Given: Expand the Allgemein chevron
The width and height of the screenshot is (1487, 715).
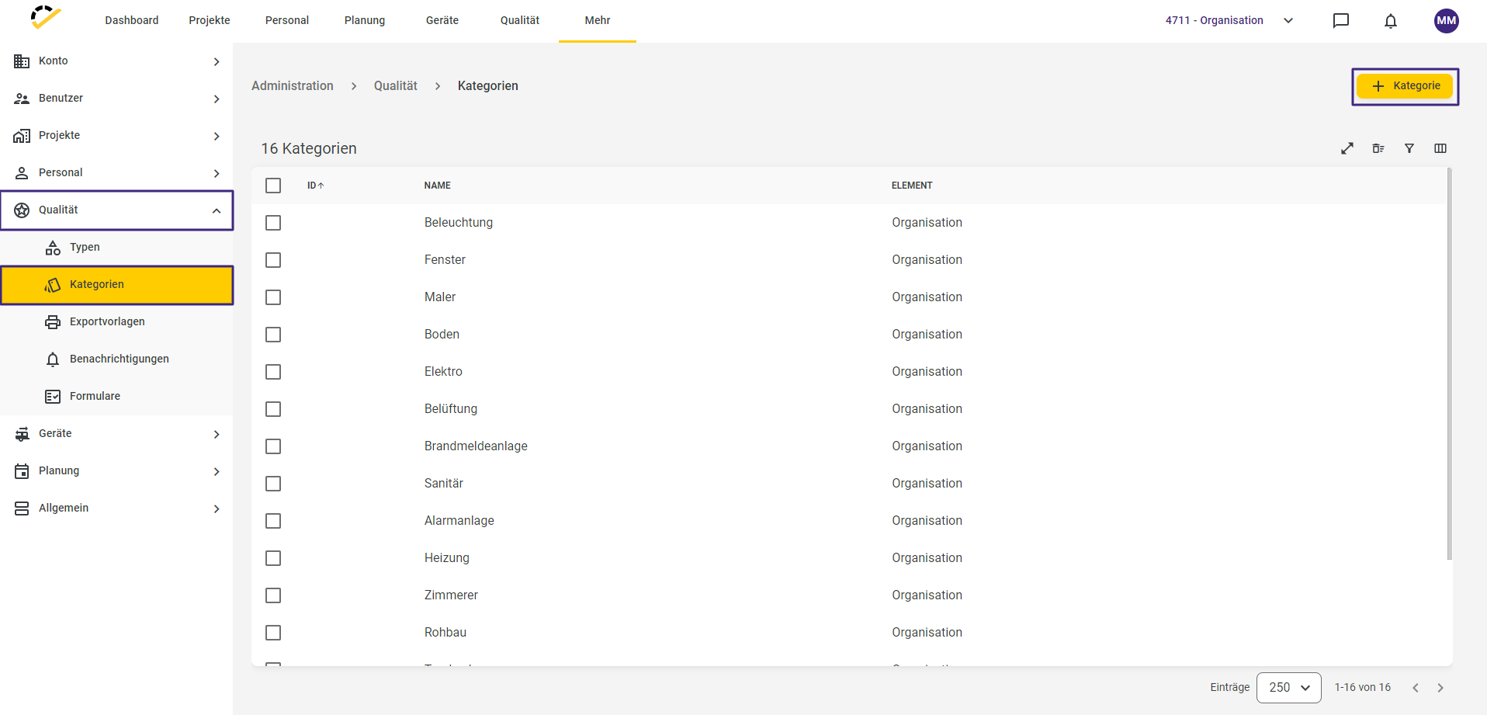Looking at the screenshot, I should pyautogui.click(x=217, y=508).
